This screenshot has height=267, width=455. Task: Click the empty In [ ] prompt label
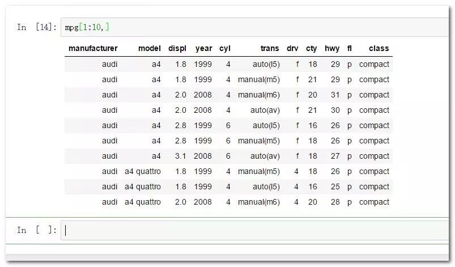click(x=37, y=230)
